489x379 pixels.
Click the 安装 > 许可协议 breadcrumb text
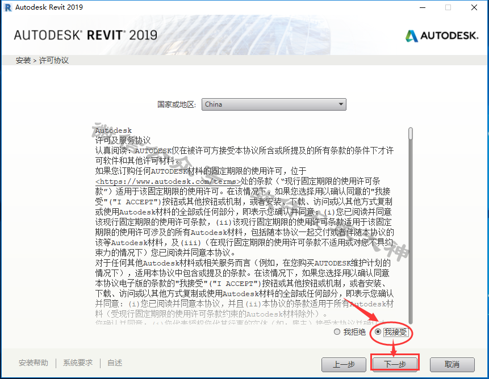point(42,60)
